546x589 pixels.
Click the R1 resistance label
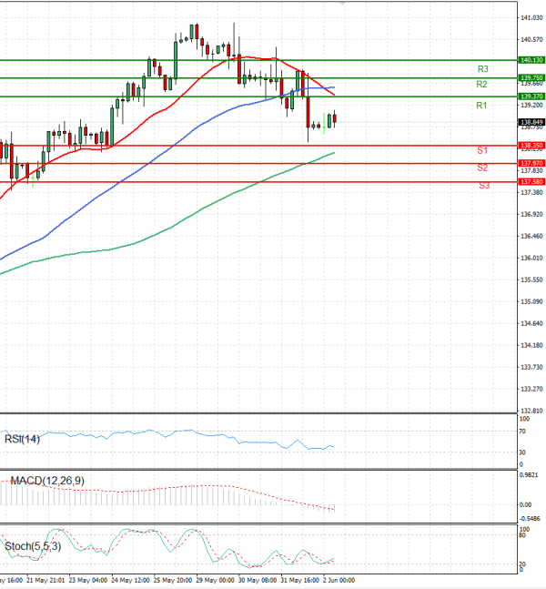coord(481,106)
